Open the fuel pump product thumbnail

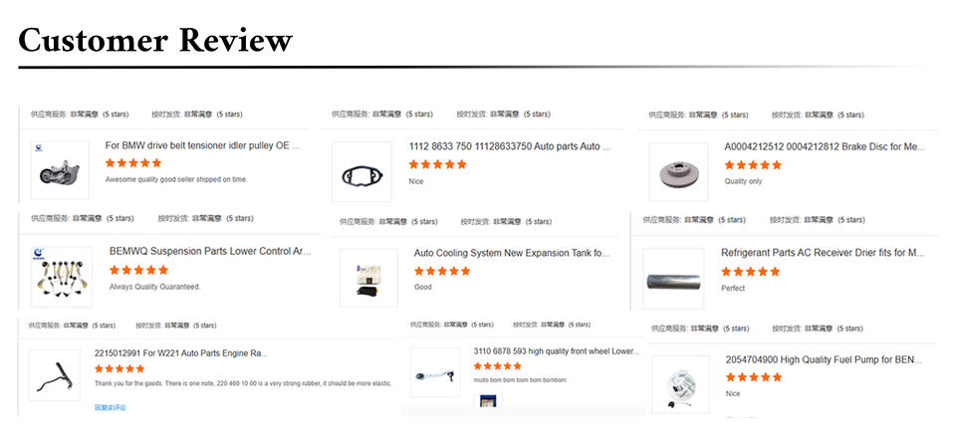point(680,384)
